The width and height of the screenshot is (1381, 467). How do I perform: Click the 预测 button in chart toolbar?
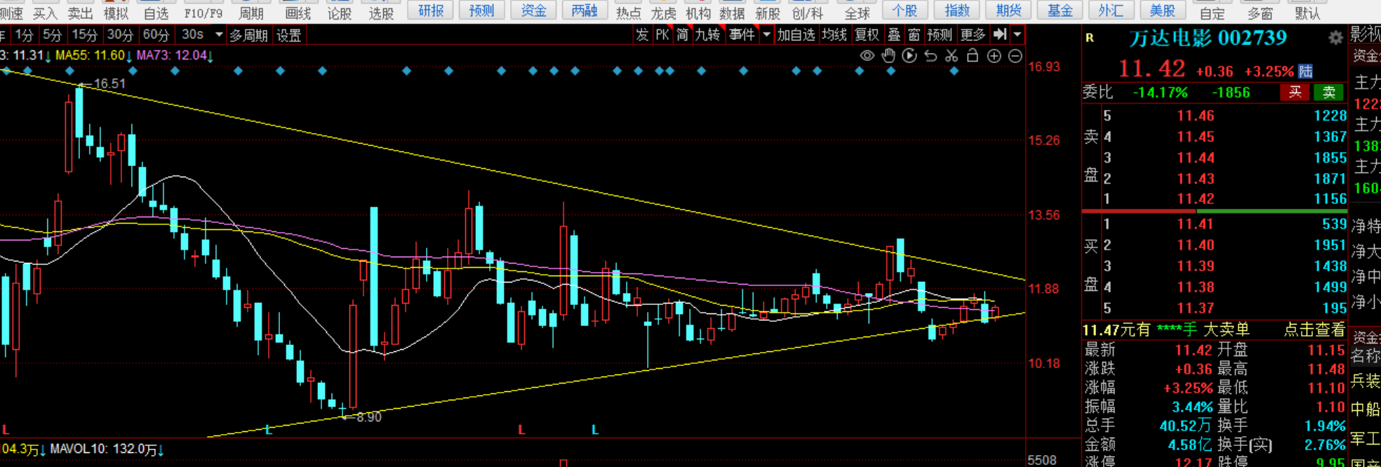tap(940, 34)
